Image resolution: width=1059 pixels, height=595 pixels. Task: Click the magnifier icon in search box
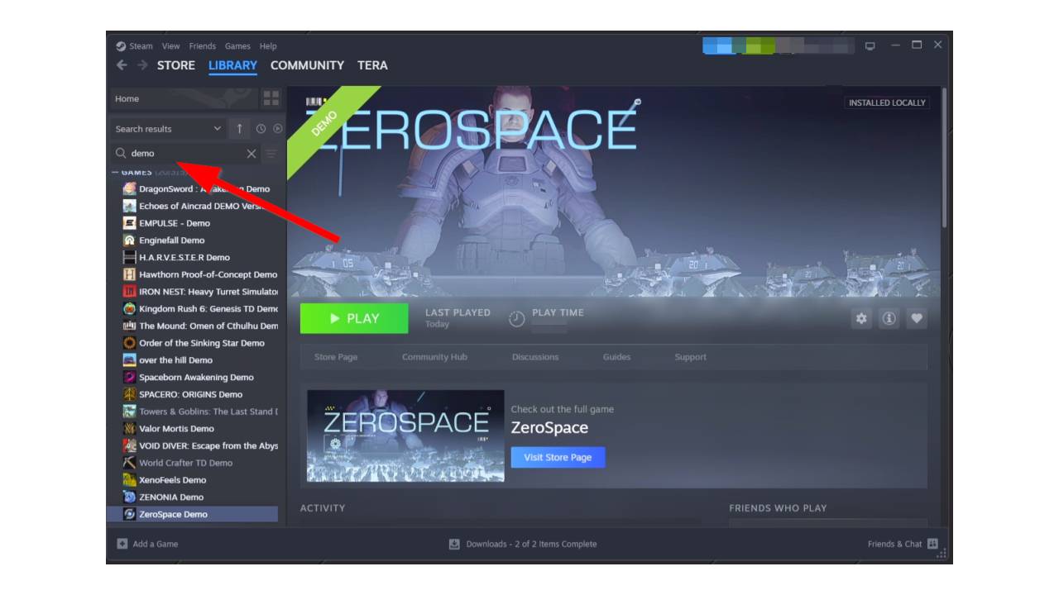121,153
